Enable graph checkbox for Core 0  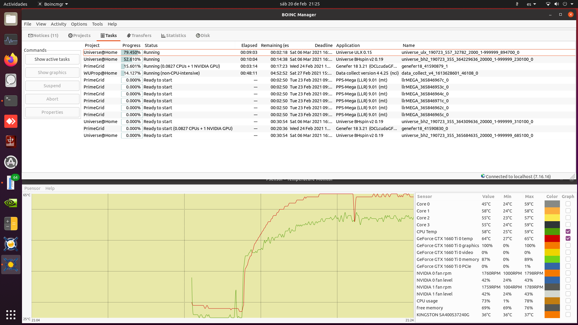(568, 204)
